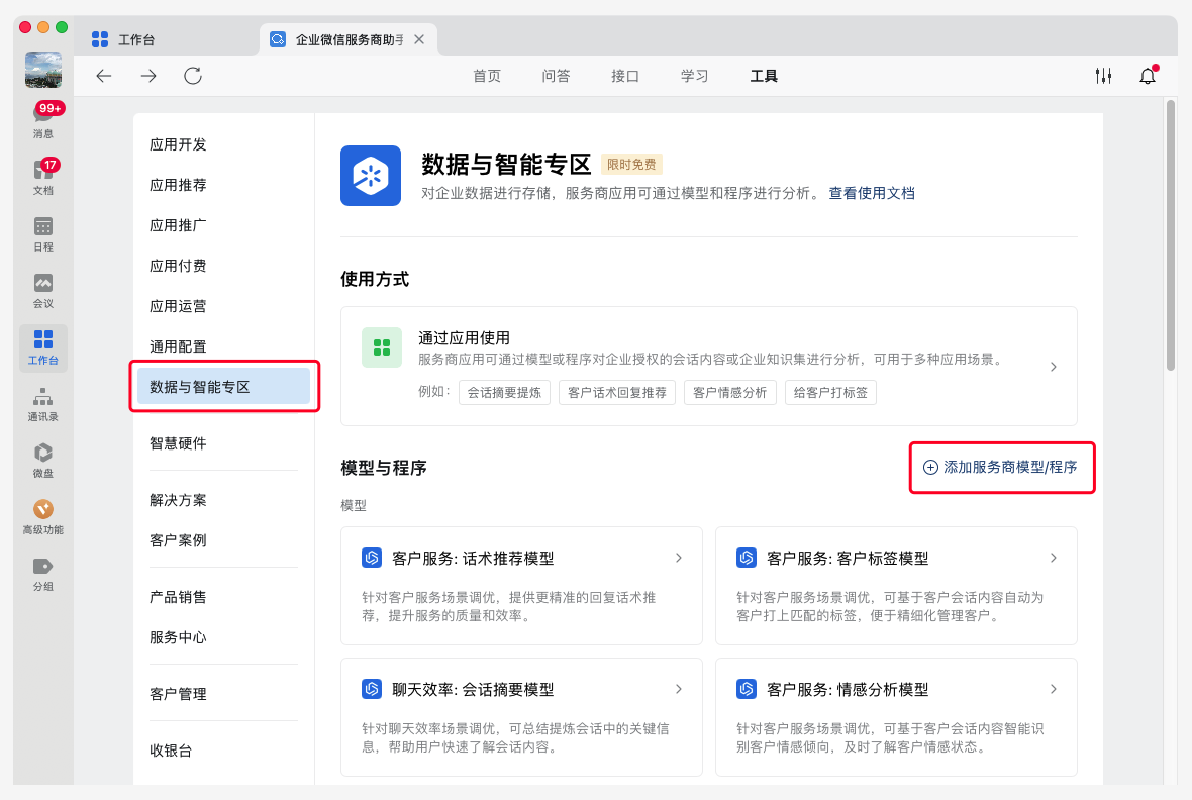Go back using the left arrow
Screen dimensions: 1192x800
point(104,76)
